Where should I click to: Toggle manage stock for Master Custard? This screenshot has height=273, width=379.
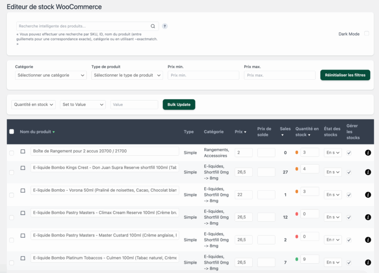[349, 240]
